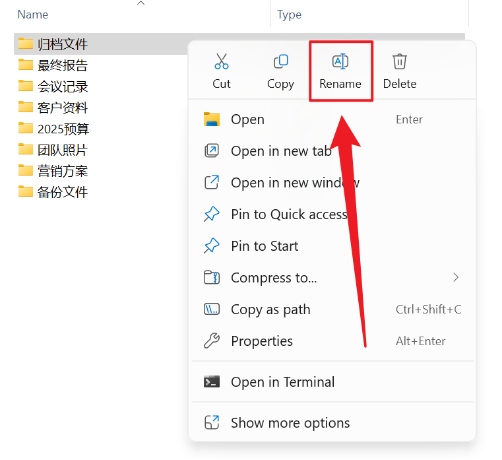Choose Open in new tab
This screenshot has width=502, height=460.
(x=281, y=151)
